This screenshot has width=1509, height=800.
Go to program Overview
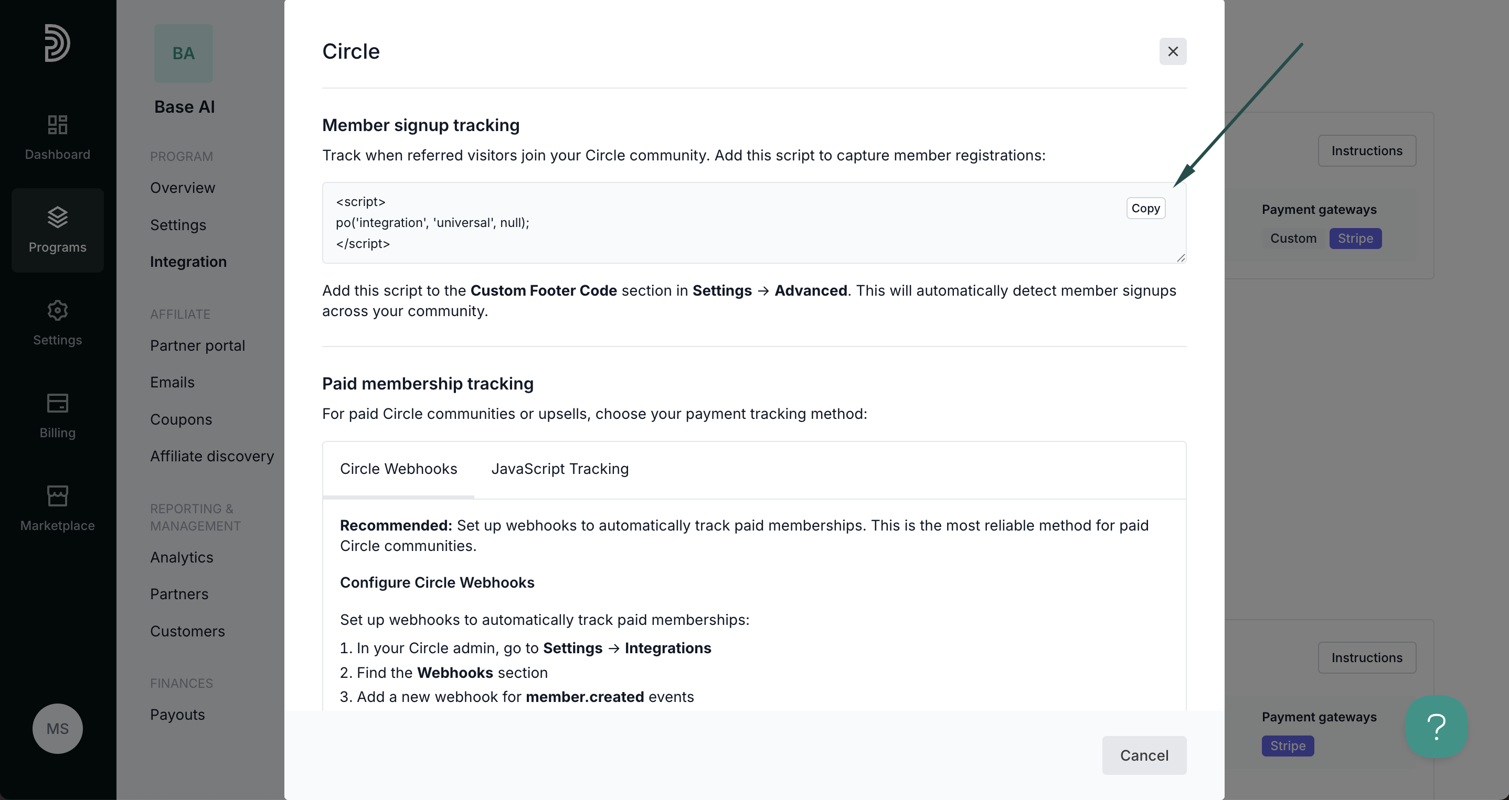(x=182, y=188)
